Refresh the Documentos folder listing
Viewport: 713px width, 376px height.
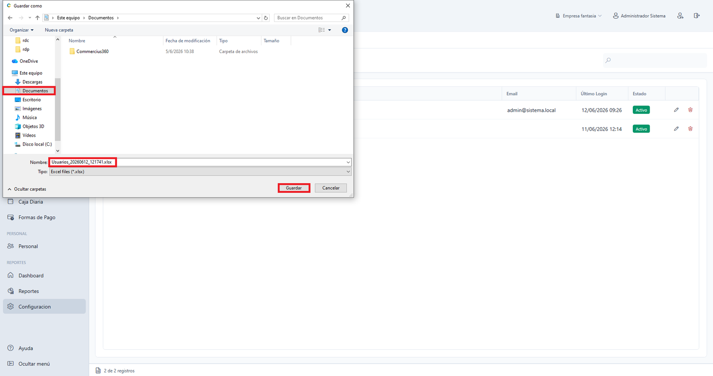click(266, 18)
